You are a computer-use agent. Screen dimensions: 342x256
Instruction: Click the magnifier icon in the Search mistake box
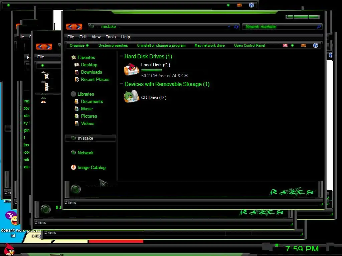coord(318,27)
